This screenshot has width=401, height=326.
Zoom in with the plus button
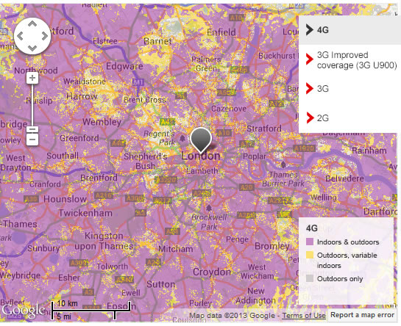point(32,78)
